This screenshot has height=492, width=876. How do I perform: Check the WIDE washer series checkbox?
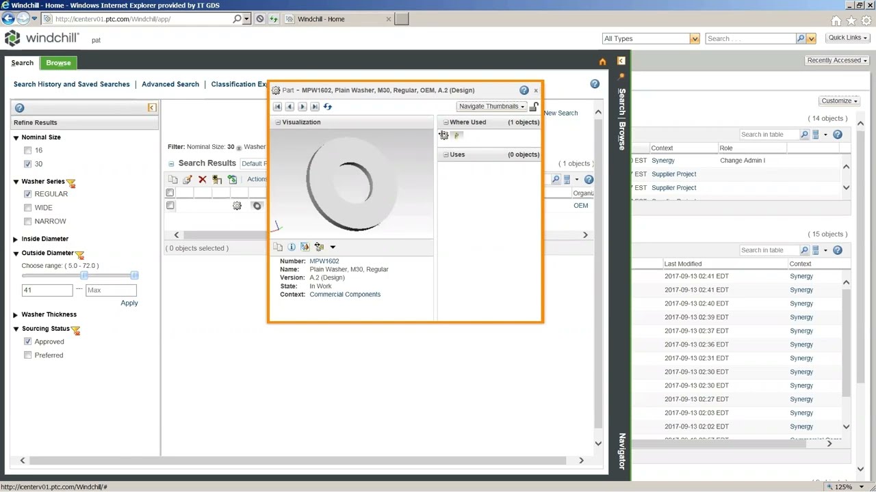(x=27, y=208)
